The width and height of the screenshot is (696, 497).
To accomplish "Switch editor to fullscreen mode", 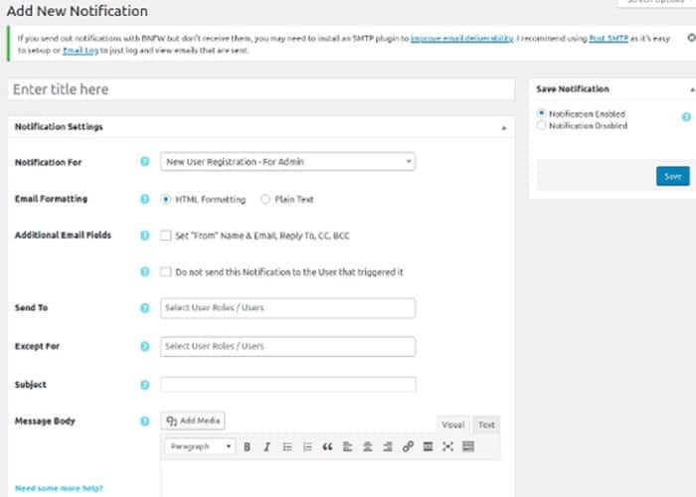I will pos(447,447).
